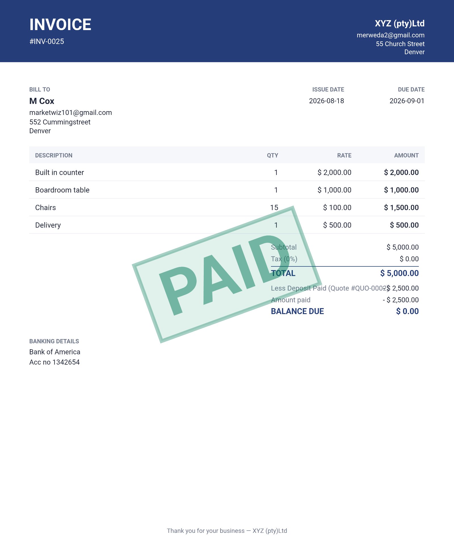The width and height of the screenshot is (454, 549).
Task: Select the Boardroom table description
Action: [62, 190]
